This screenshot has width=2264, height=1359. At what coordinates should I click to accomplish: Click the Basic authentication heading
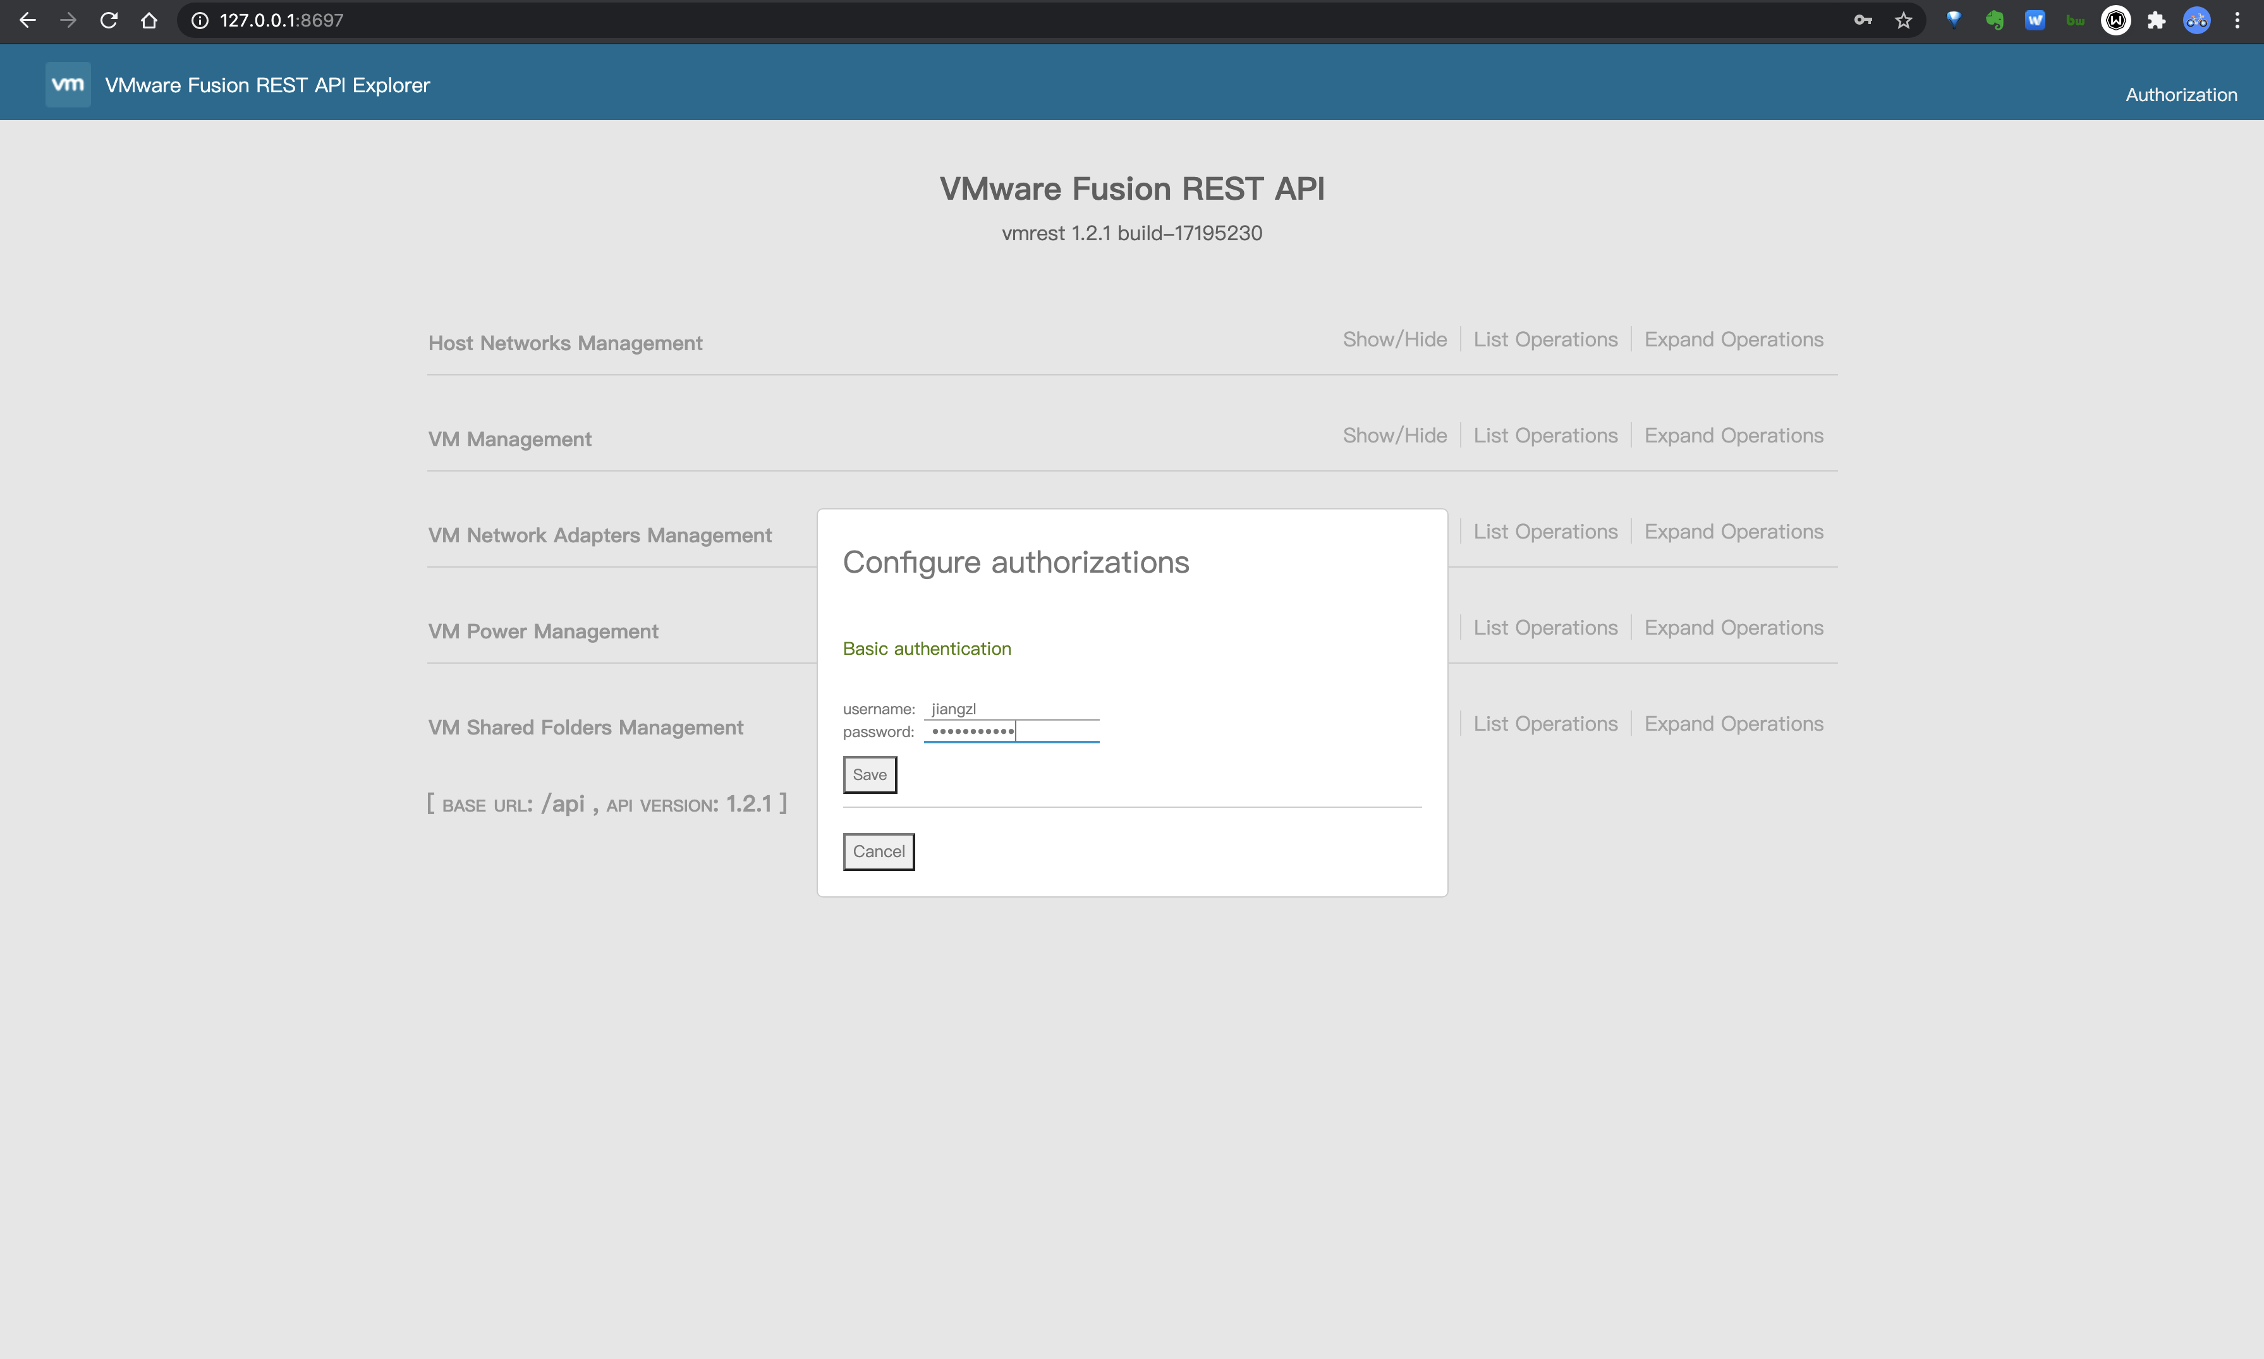pyautogui.click(x=927, y=649)
